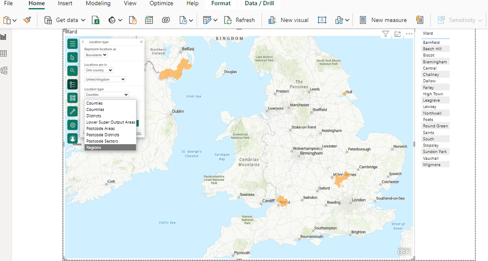Image resolution: width=488 pixels, height=261 pixels.
Task: Open the ArcGIS analysis wrench tool
Action: click(72, 111)
